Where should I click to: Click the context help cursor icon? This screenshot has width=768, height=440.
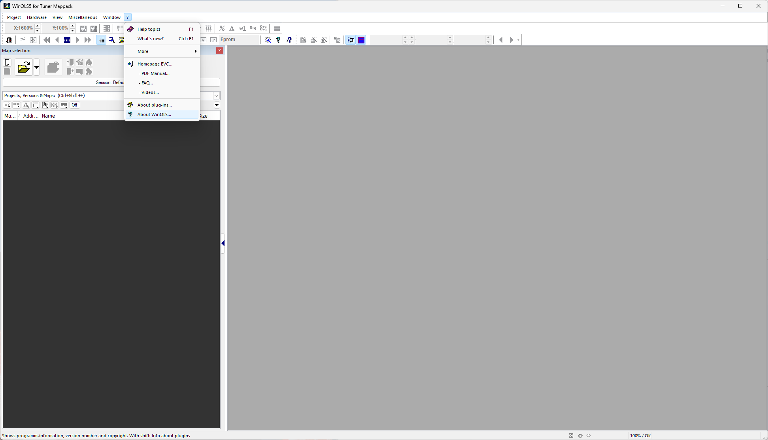point(289,40)
